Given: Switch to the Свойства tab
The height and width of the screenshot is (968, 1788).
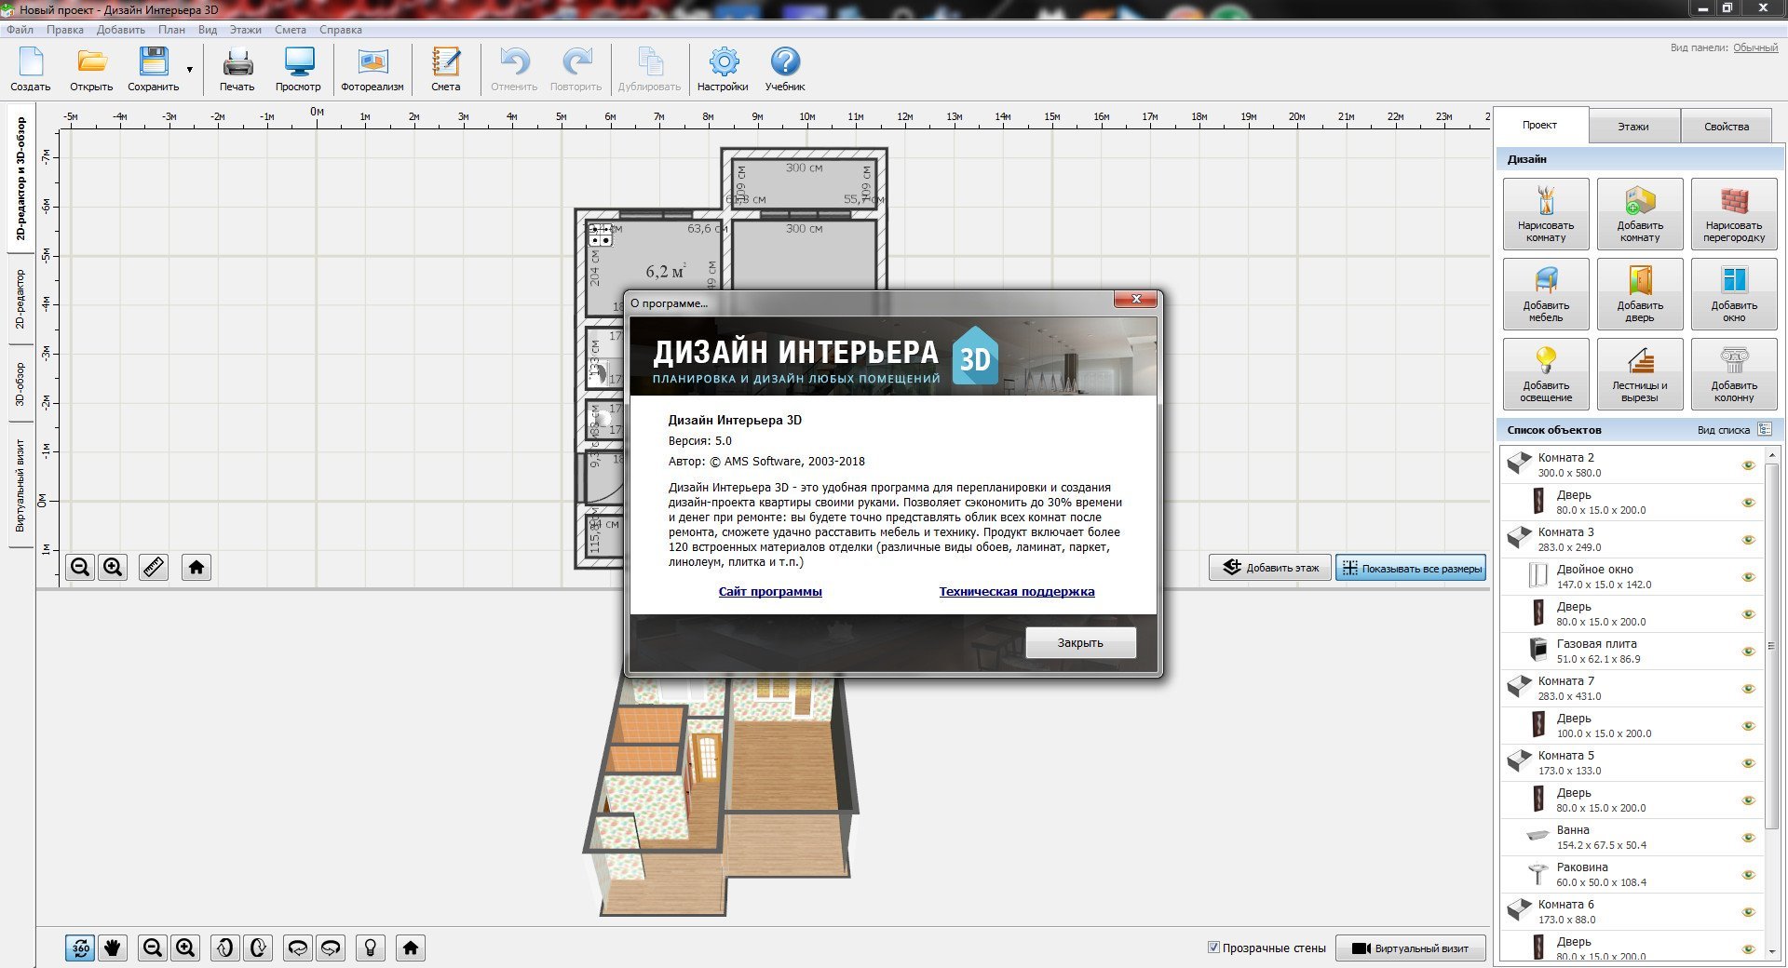Looking at the screenshot, I should 1727,127.
